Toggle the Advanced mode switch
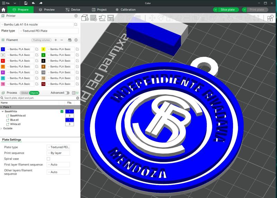The width and height of the screenshot is (277, 198). point(66,93)
